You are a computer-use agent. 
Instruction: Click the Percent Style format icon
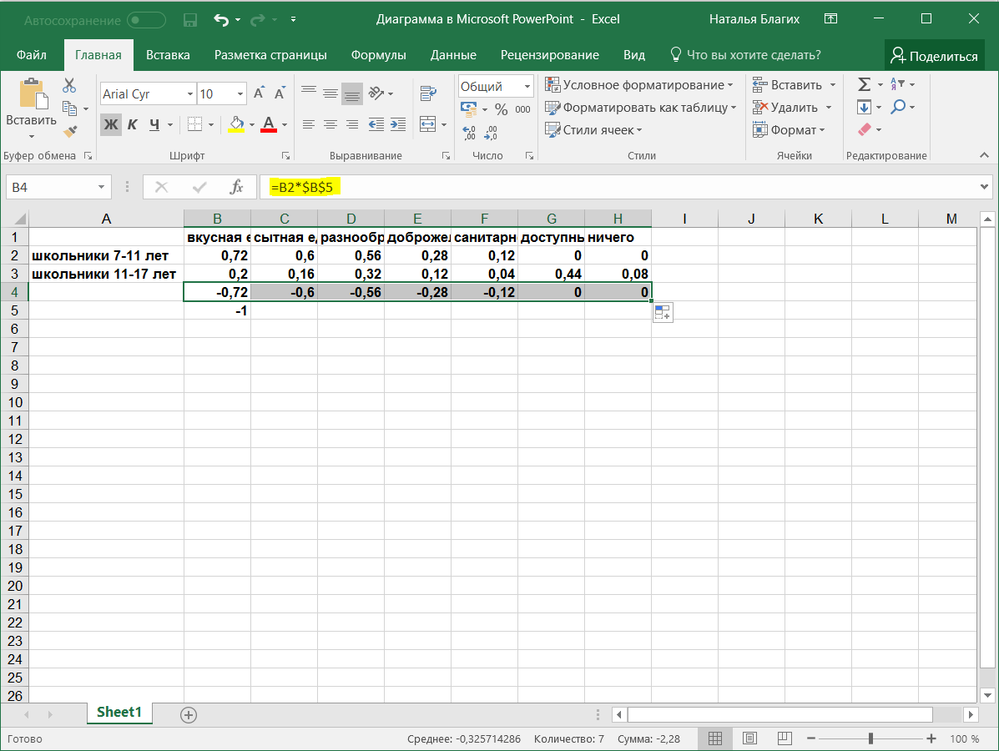501,109
